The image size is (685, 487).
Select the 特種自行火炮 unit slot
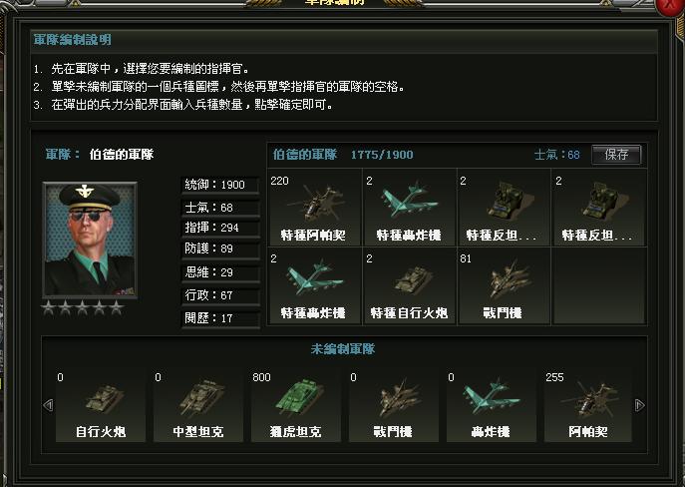coord(410,285)
